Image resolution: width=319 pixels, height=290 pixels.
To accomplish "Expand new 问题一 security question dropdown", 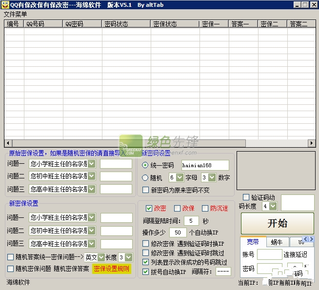I will pos(92,218).
